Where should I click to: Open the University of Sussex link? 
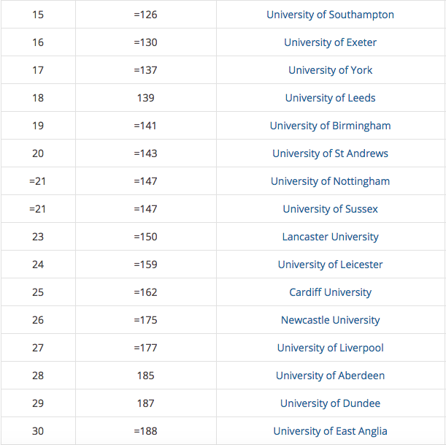(x=330, y=209)
